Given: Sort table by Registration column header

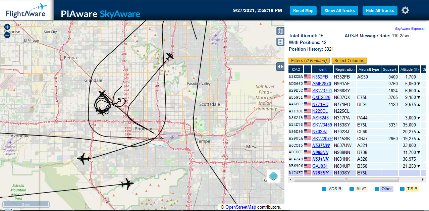Looking at the screenshot, I should click(345, 69).
